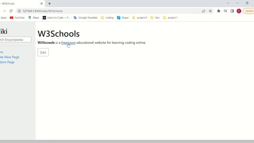Open the media control playlist icon
Image resolution: width=254 pixels, height=143 pixels.
225,11
